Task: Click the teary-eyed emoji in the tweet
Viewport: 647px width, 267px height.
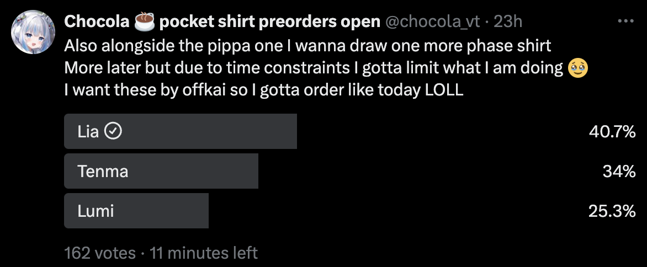Action: [578, 68]
